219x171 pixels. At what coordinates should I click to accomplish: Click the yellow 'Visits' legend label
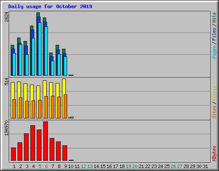[214, 93]
